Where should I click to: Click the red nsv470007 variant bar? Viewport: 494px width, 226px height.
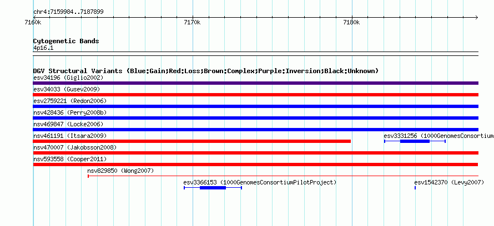[255, 153]
